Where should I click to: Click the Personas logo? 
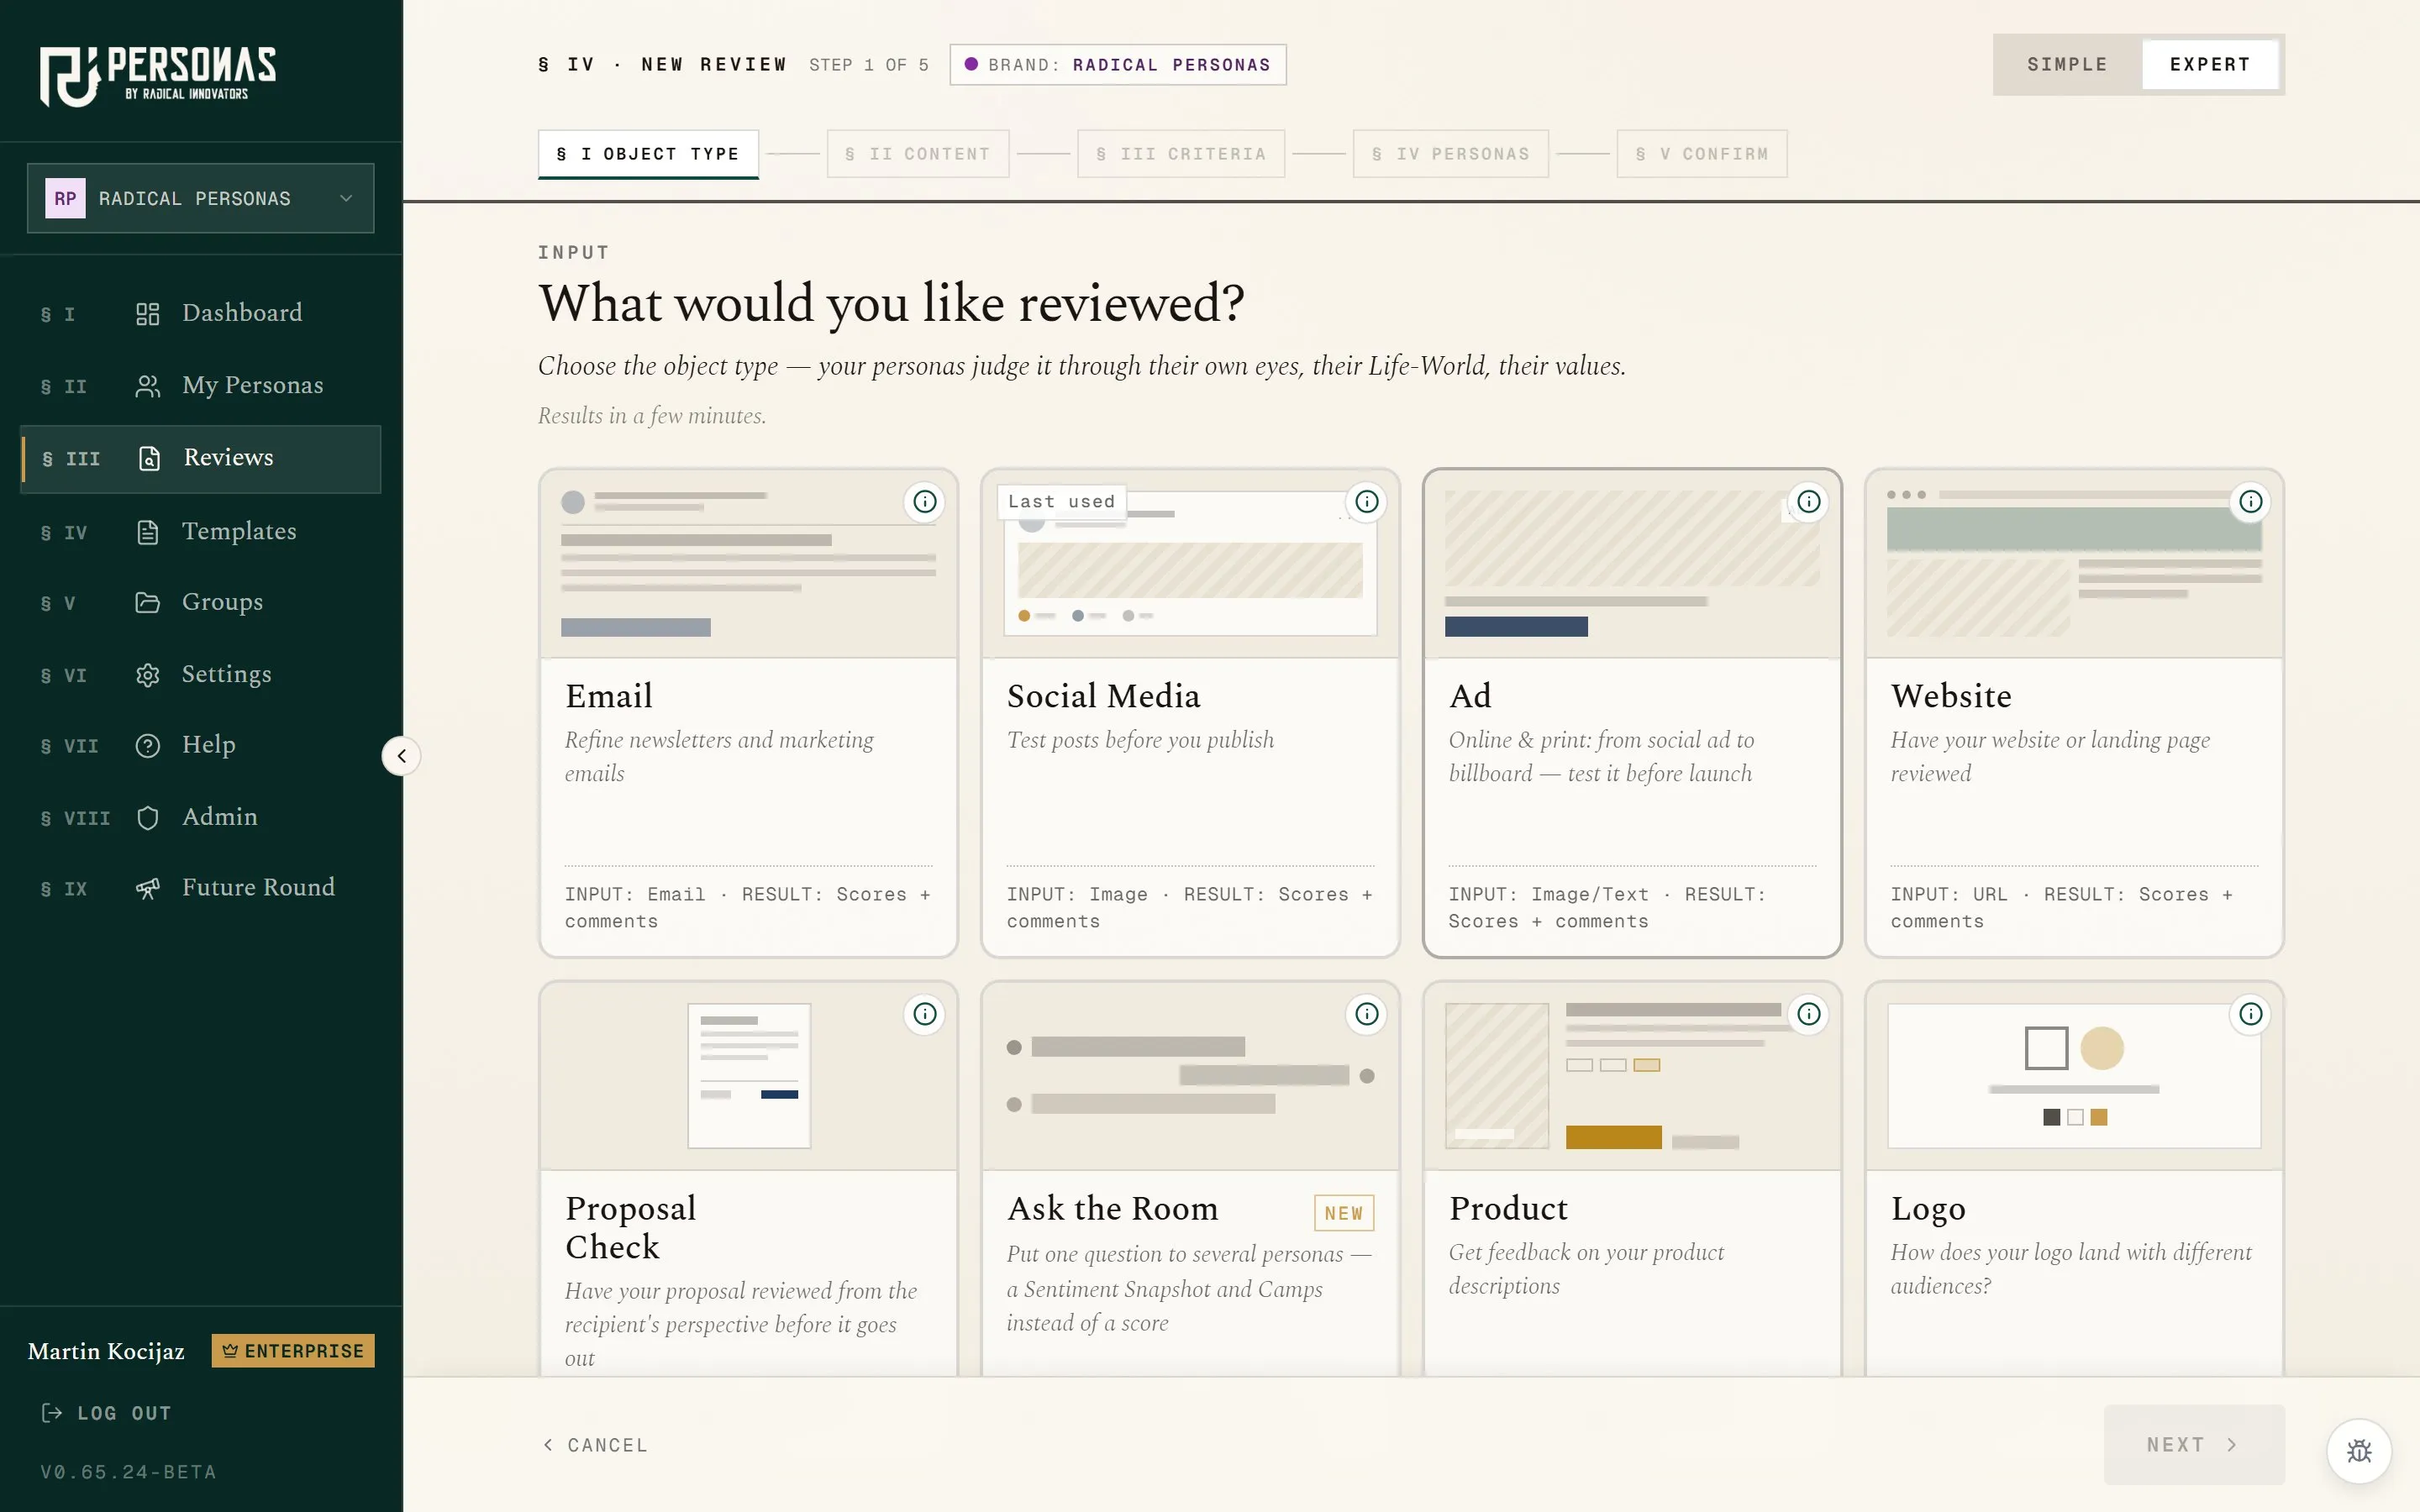tap(158, 75)
